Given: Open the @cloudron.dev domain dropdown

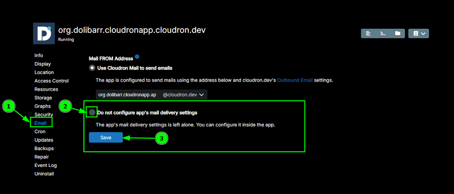Looking at the screenshot, I should [184, 94].
